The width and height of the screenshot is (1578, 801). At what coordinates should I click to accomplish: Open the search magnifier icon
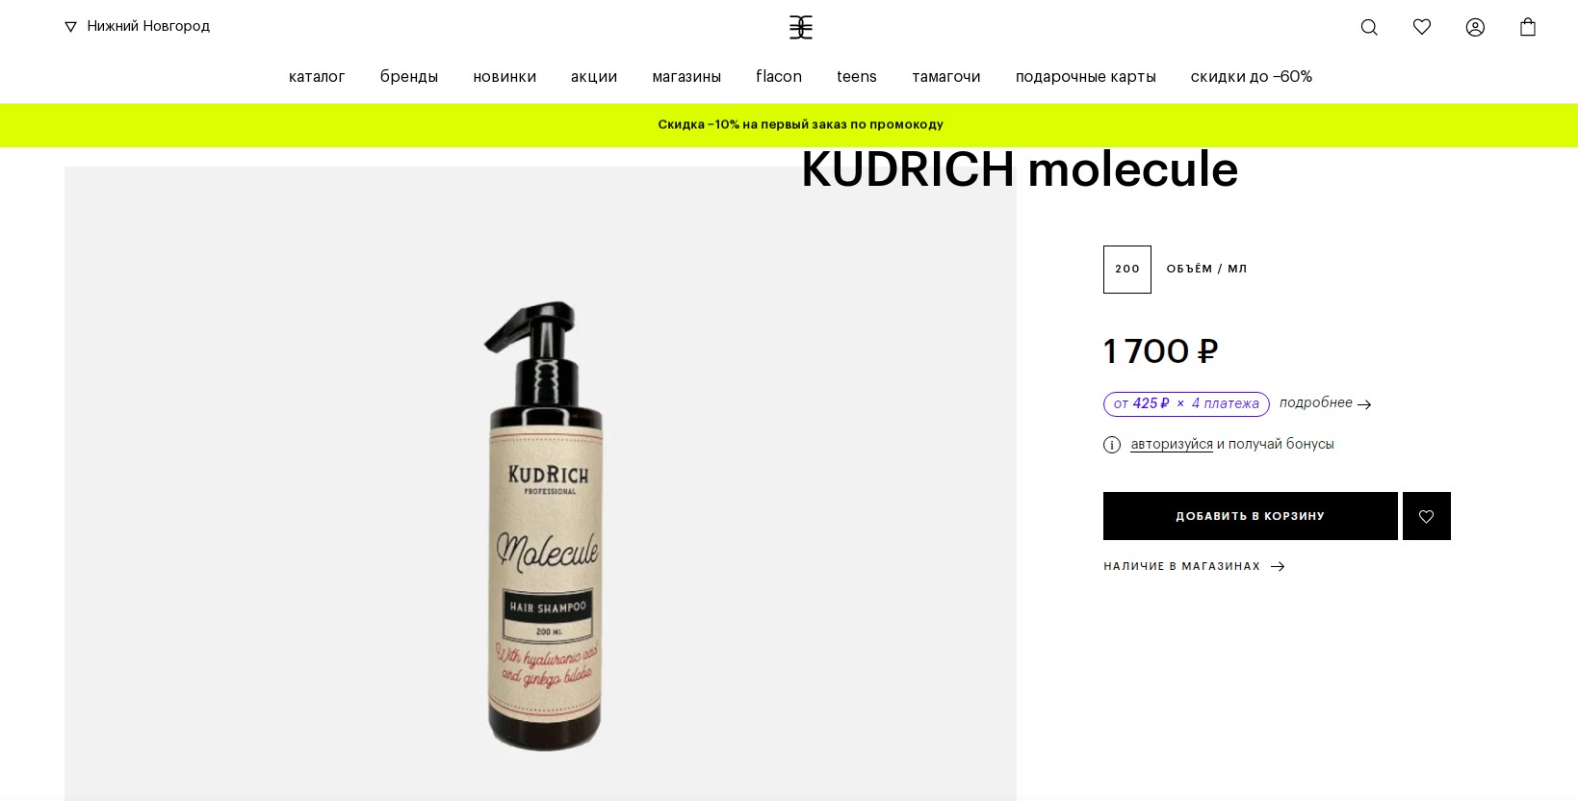[1369, 27]
